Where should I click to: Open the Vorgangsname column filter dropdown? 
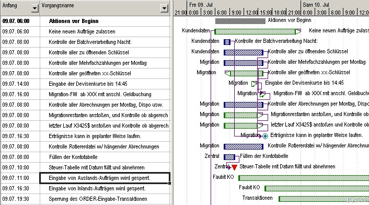click(x=164, y=8)
